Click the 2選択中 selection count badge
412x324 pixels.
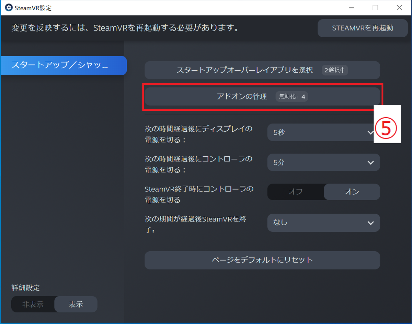click(335, 70)
